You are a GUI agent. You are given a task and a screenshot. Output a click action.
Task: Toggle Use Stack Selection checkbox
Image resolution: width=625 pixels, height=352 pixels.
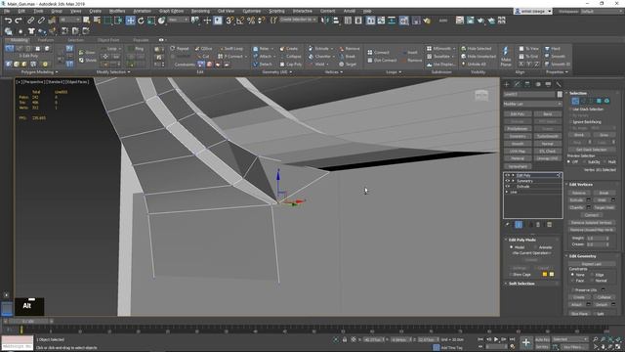click(x=570, y=109)
